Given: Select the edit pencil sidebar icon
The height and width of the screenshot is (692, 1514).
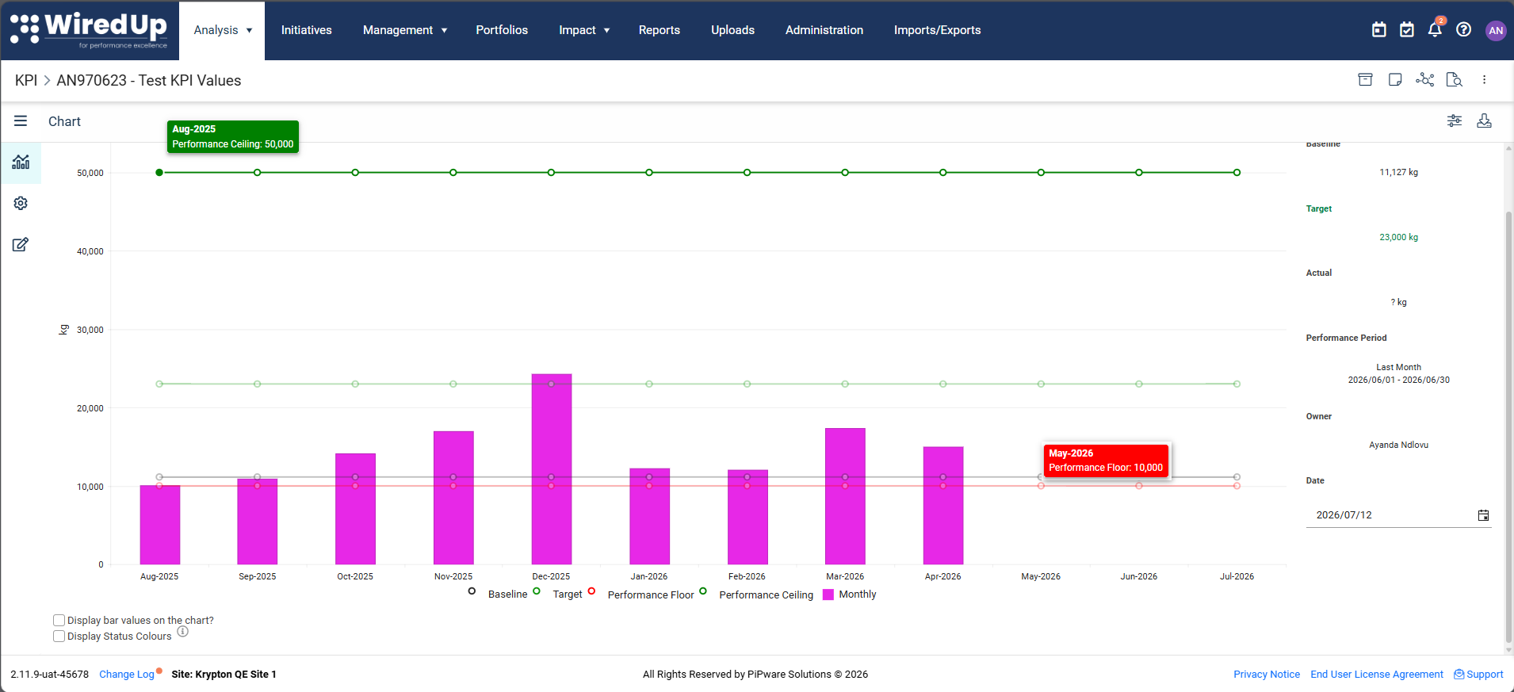Looking at the screenshot, I should point(21,244).
